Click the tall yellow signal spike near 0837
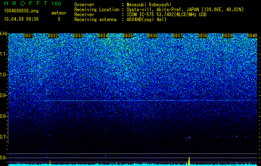 point(189,161)
